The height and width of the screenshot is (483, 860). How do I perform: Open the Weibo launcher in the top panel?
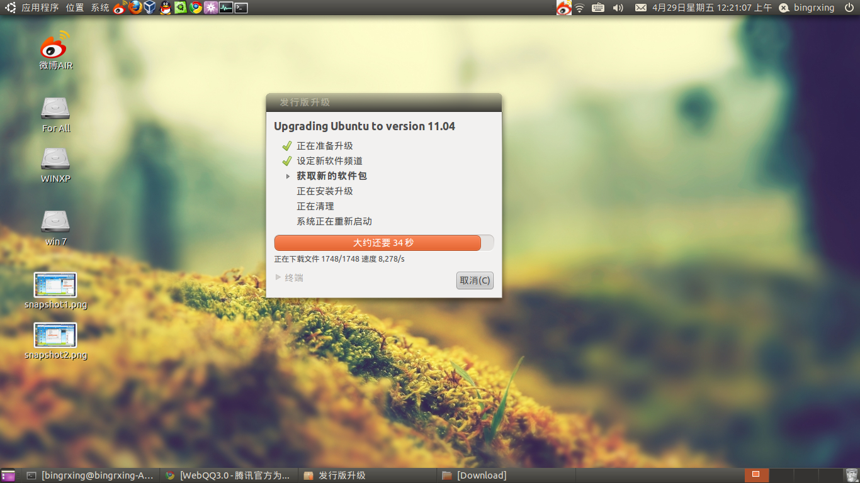pos(118,8)
